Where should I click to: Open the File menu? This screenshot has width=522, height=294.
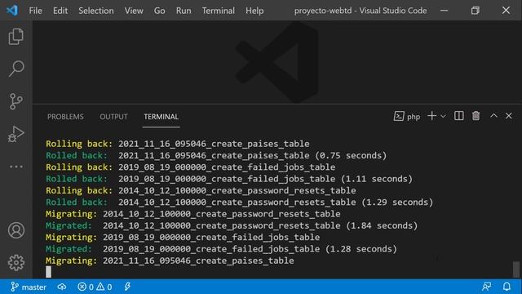[x=35, y=11]
